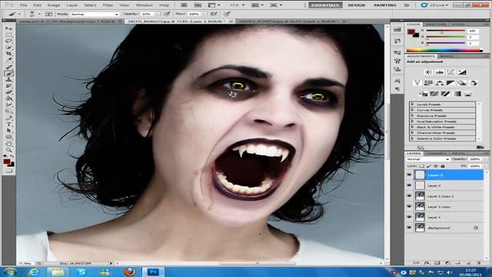Viewport: 492px width, 277px height.
Task: Click the Hue/Saturation adjustment icon
Action: point(428,83)
